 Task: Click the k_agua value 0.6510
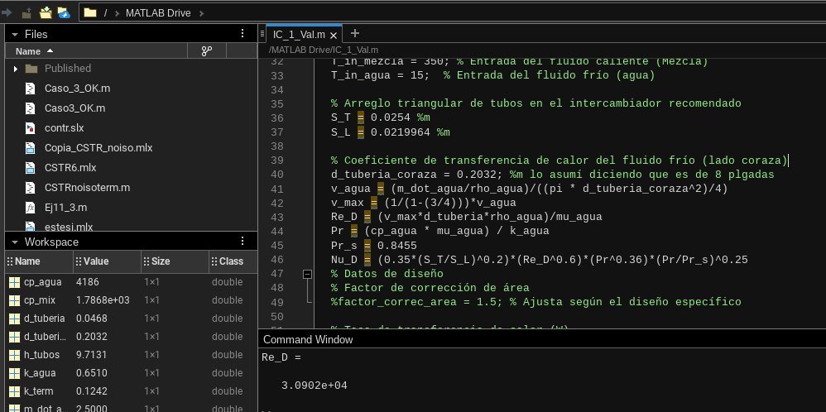tap(92, 373)
